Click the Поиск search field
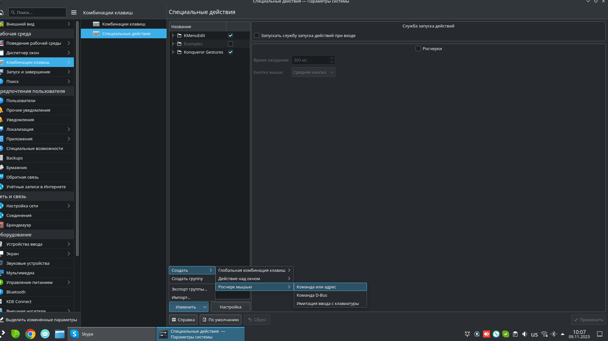 pos(38,12)
